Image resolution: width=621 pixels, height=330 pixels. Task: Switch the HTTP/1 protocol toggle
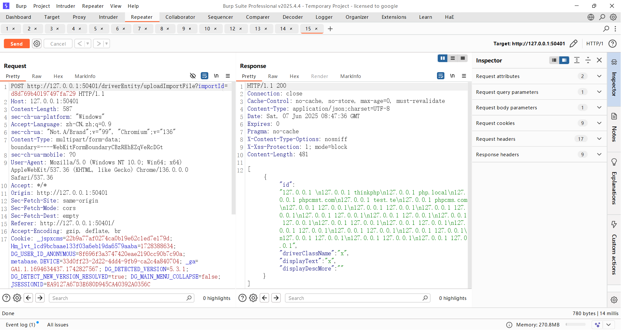coord(594,43)
